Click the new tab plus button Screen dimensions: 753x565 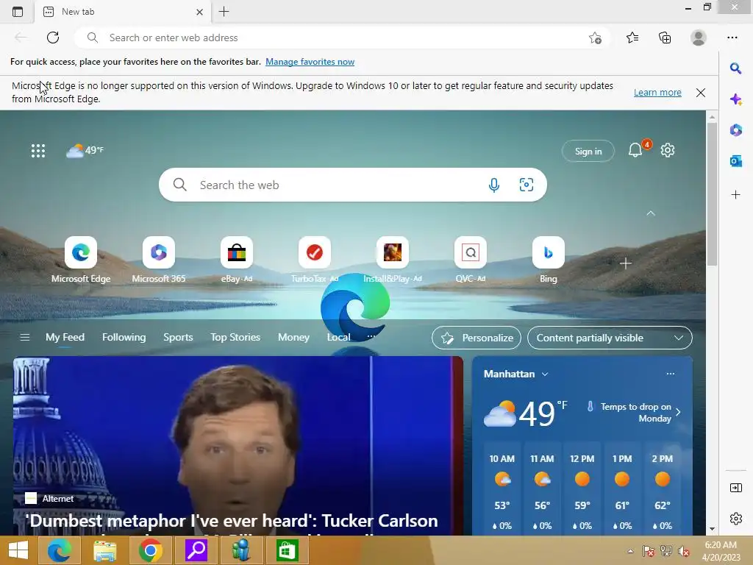[x=224, y=12]
